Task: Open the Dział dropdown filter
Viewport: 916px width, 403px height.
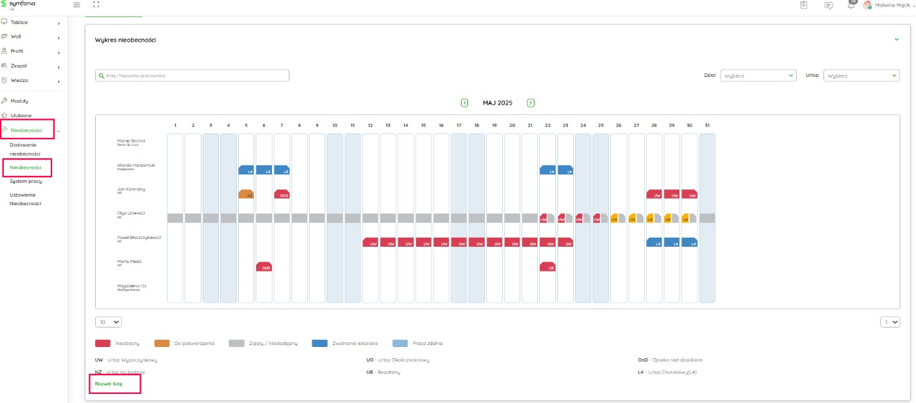Action: (758, 76)
